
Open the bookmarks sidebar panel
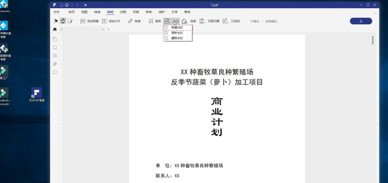[x=55, y=47]
